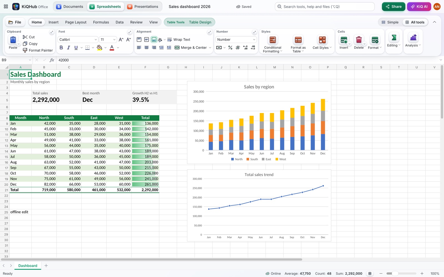
Task: Expand the B9 name box dropdown
Action: [30, 60]
